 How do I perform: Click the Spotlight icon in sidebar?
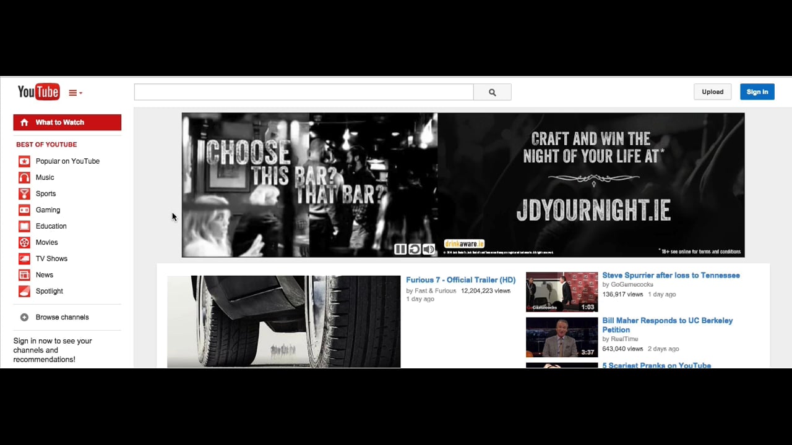pos(24,291)
